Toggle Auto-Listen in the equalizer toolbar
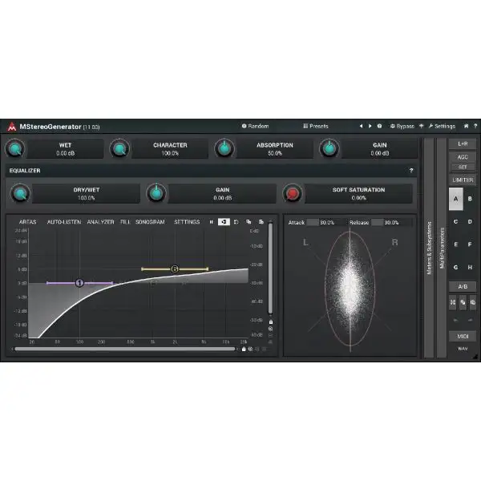 point(63,221)
